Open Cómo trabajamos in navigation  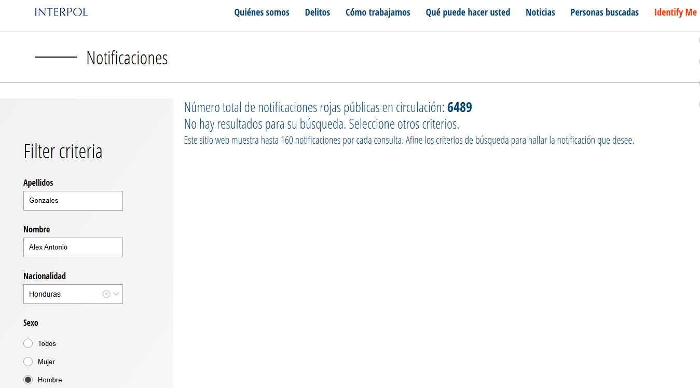click(x=378, y=12)
